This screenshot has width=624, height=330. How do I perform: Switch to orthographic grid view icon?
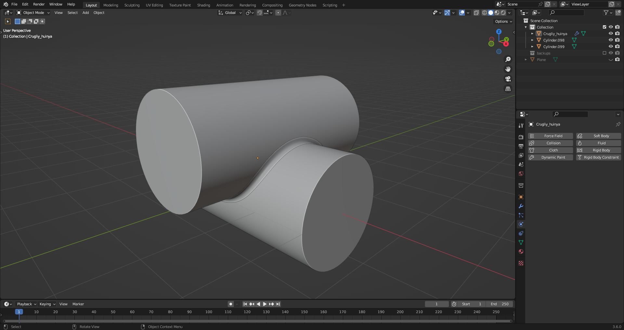click(508, 89)
